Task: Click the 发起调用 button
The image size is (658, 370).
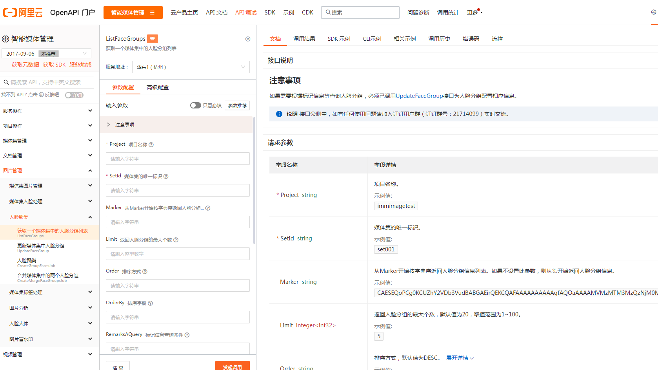Action: tap(232, 366)
